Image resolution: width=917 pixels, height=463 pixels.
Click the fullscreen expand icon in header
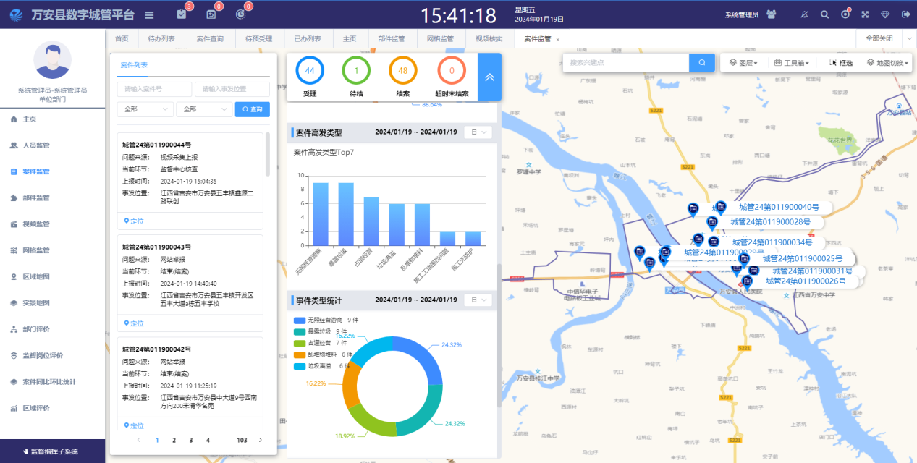click(x=864, y=14)
